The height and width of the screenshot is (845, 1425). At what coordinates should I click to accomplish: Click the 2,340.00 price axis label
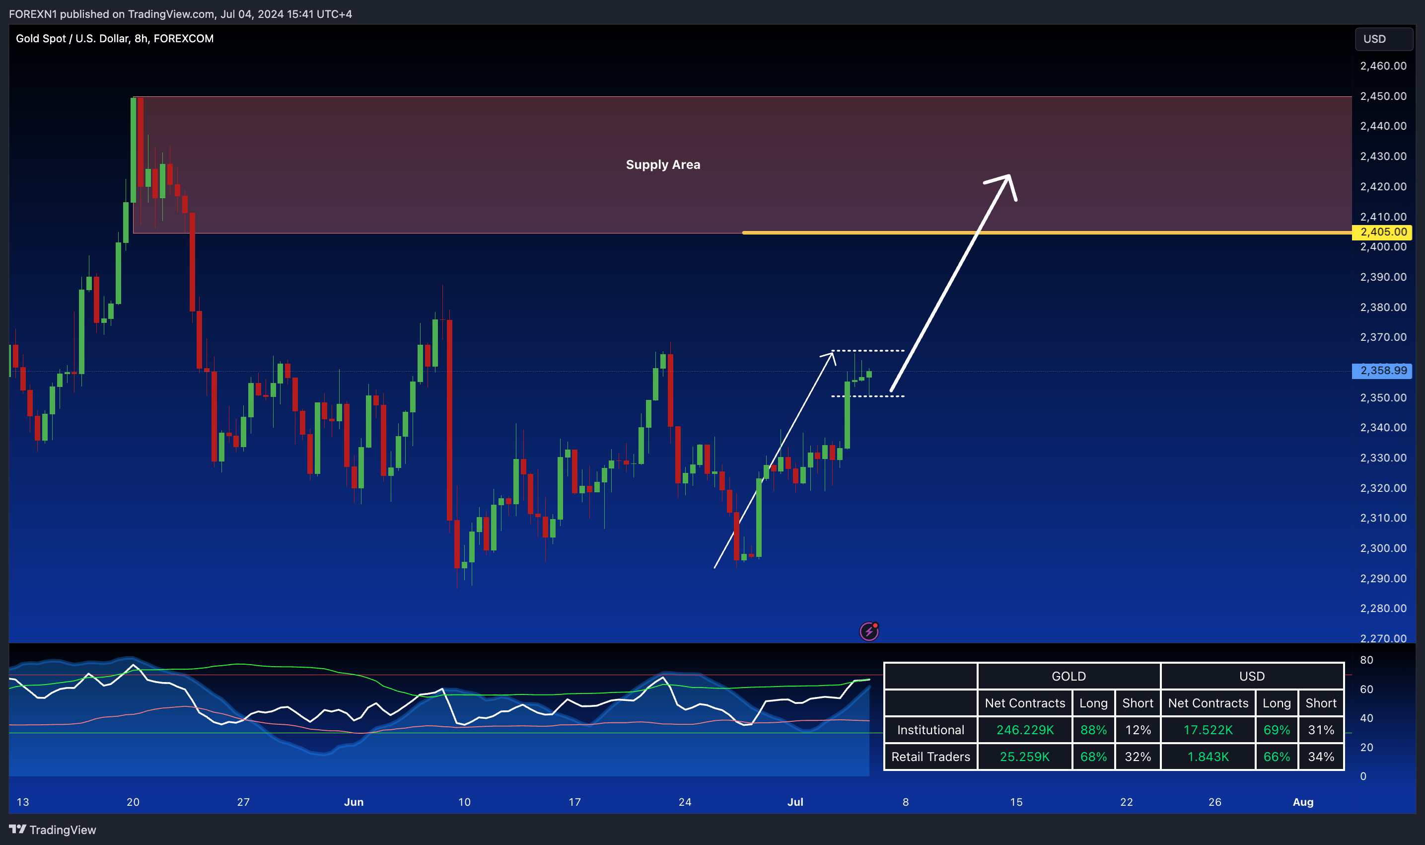(x=1383, y=427)
